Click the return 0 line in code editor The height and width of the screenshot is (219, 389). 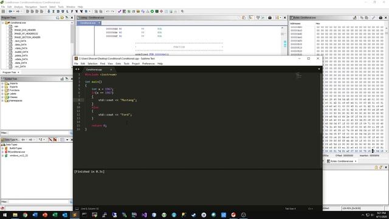(98, 126)
